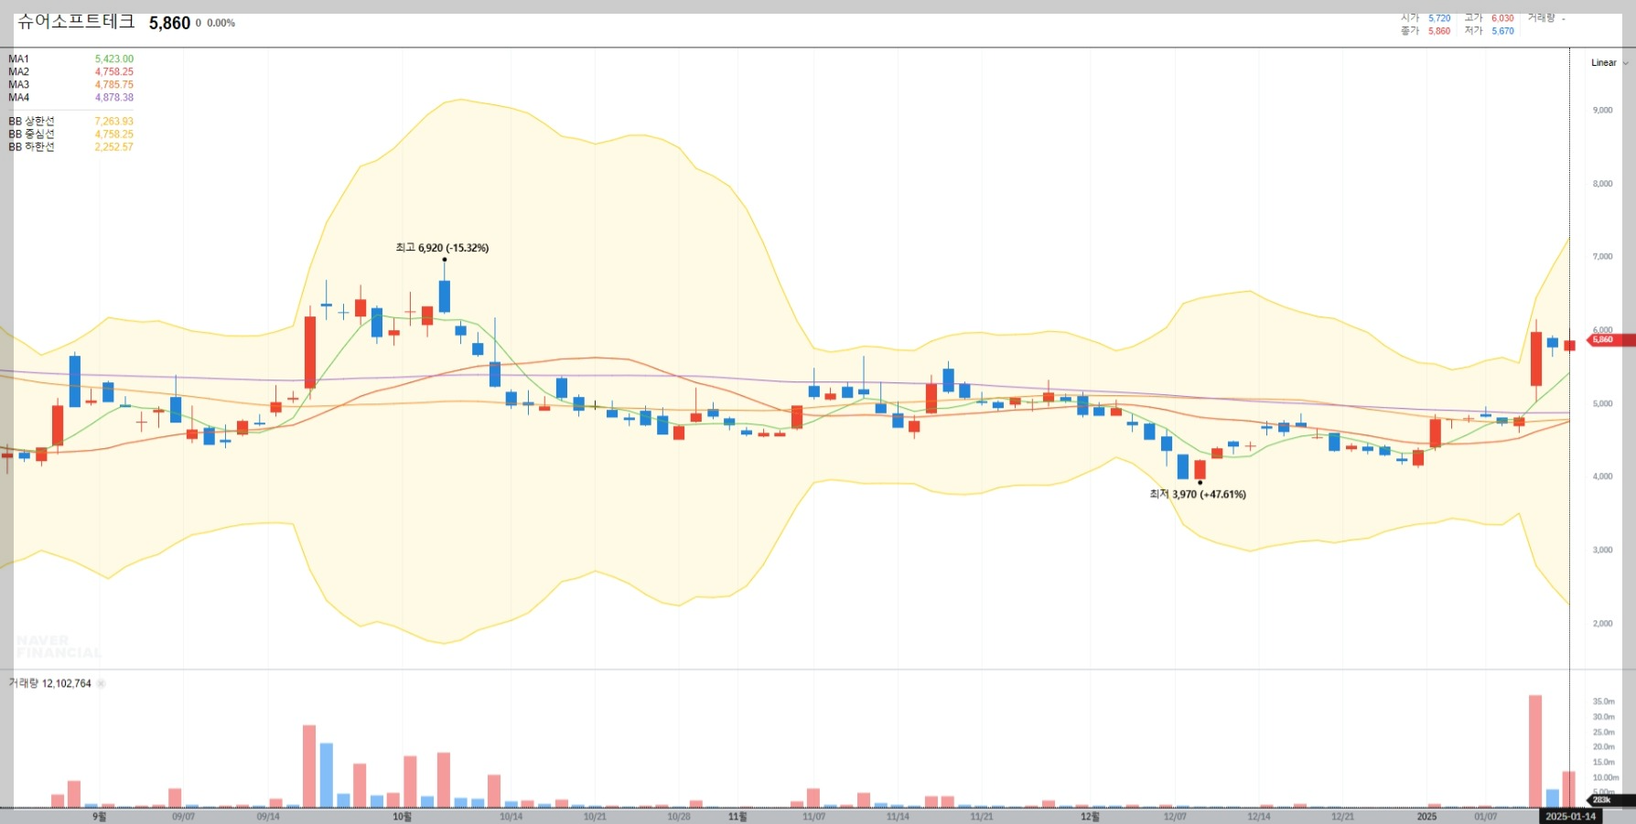Click the MA4 legend entry
Viewport: 1636px width, 824px height.
(19, 97)
